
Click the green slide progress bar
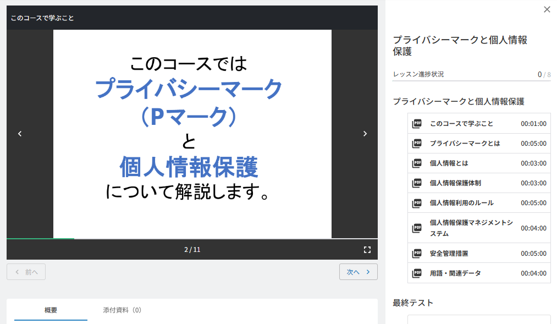click(41, 239)
